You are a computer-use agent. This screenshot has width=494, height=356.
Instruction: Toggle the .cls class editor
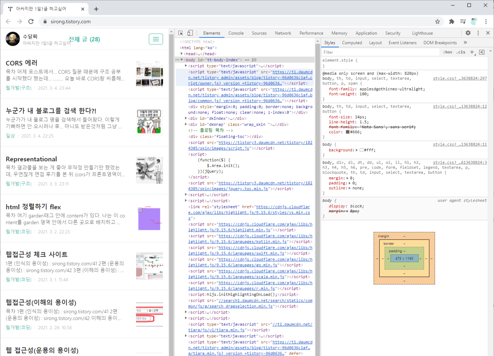coord(461,52)
